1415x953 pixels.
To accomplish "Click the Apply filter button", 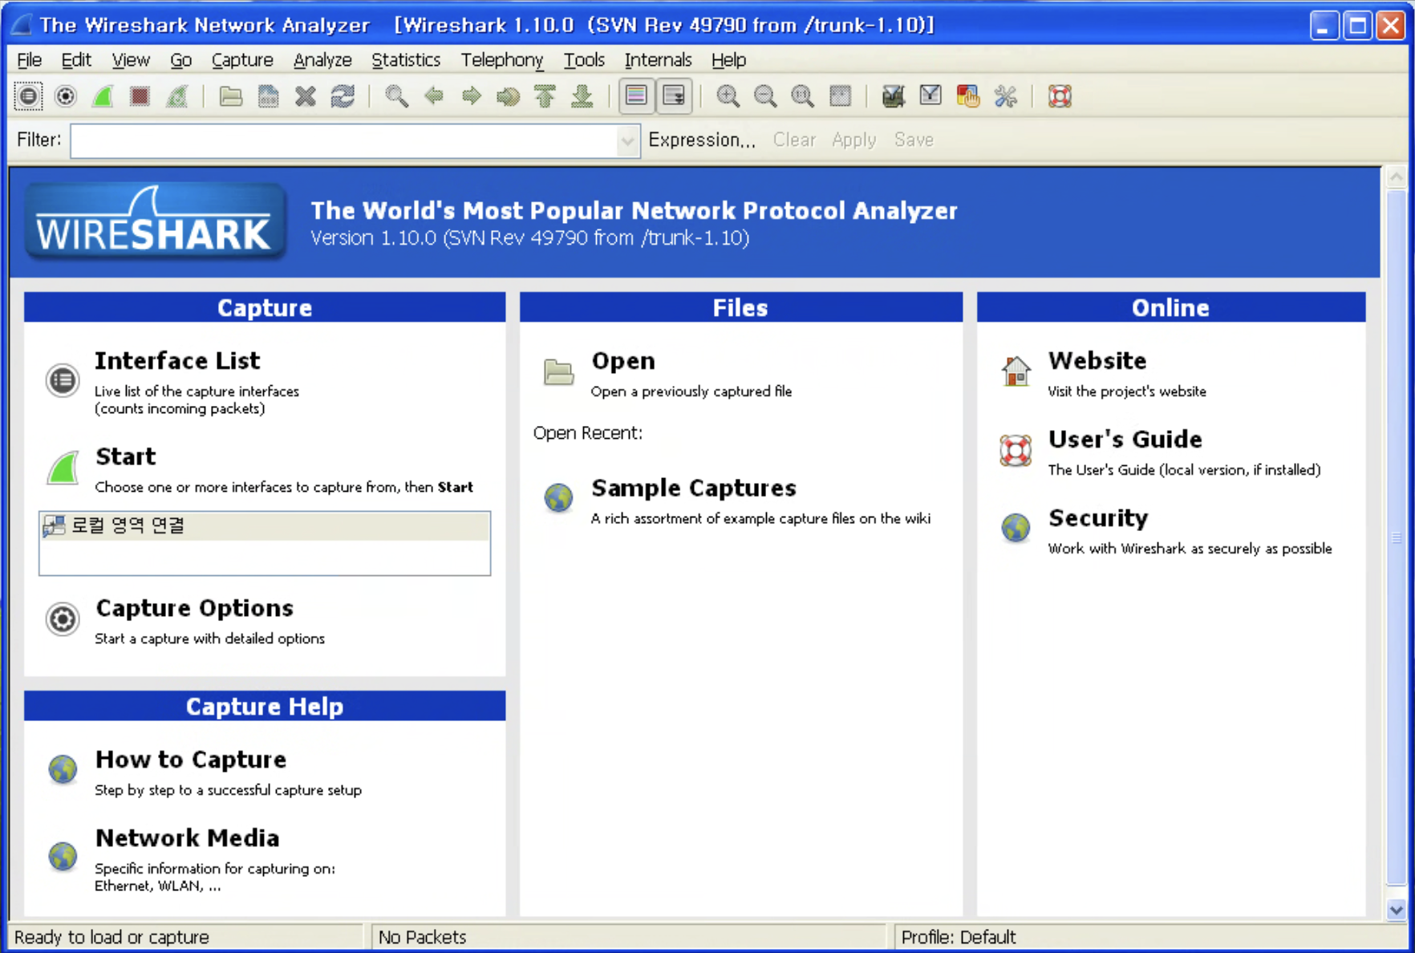I will point(853,140).
